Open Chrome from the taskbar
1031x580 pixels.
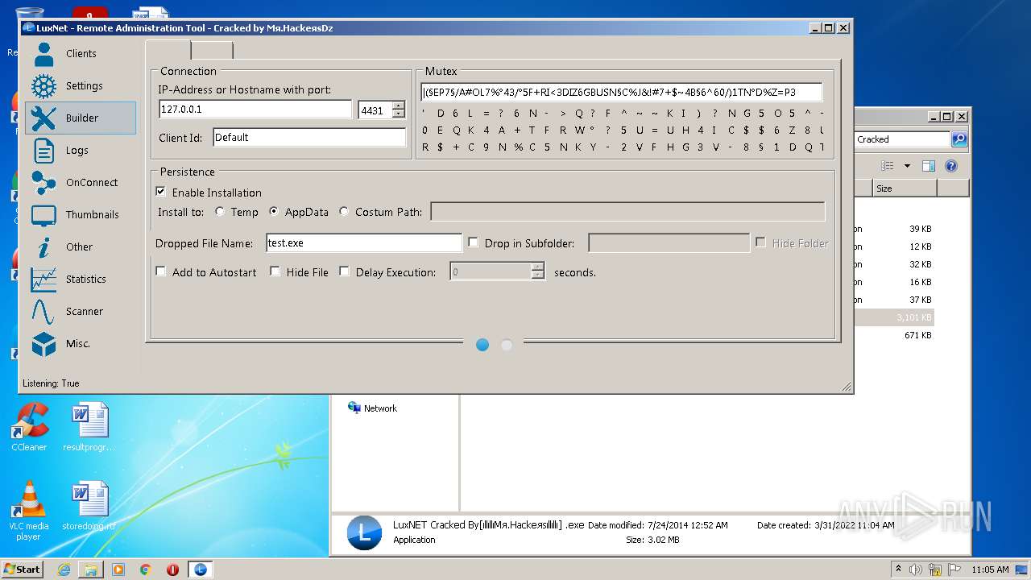coord(146,570)
